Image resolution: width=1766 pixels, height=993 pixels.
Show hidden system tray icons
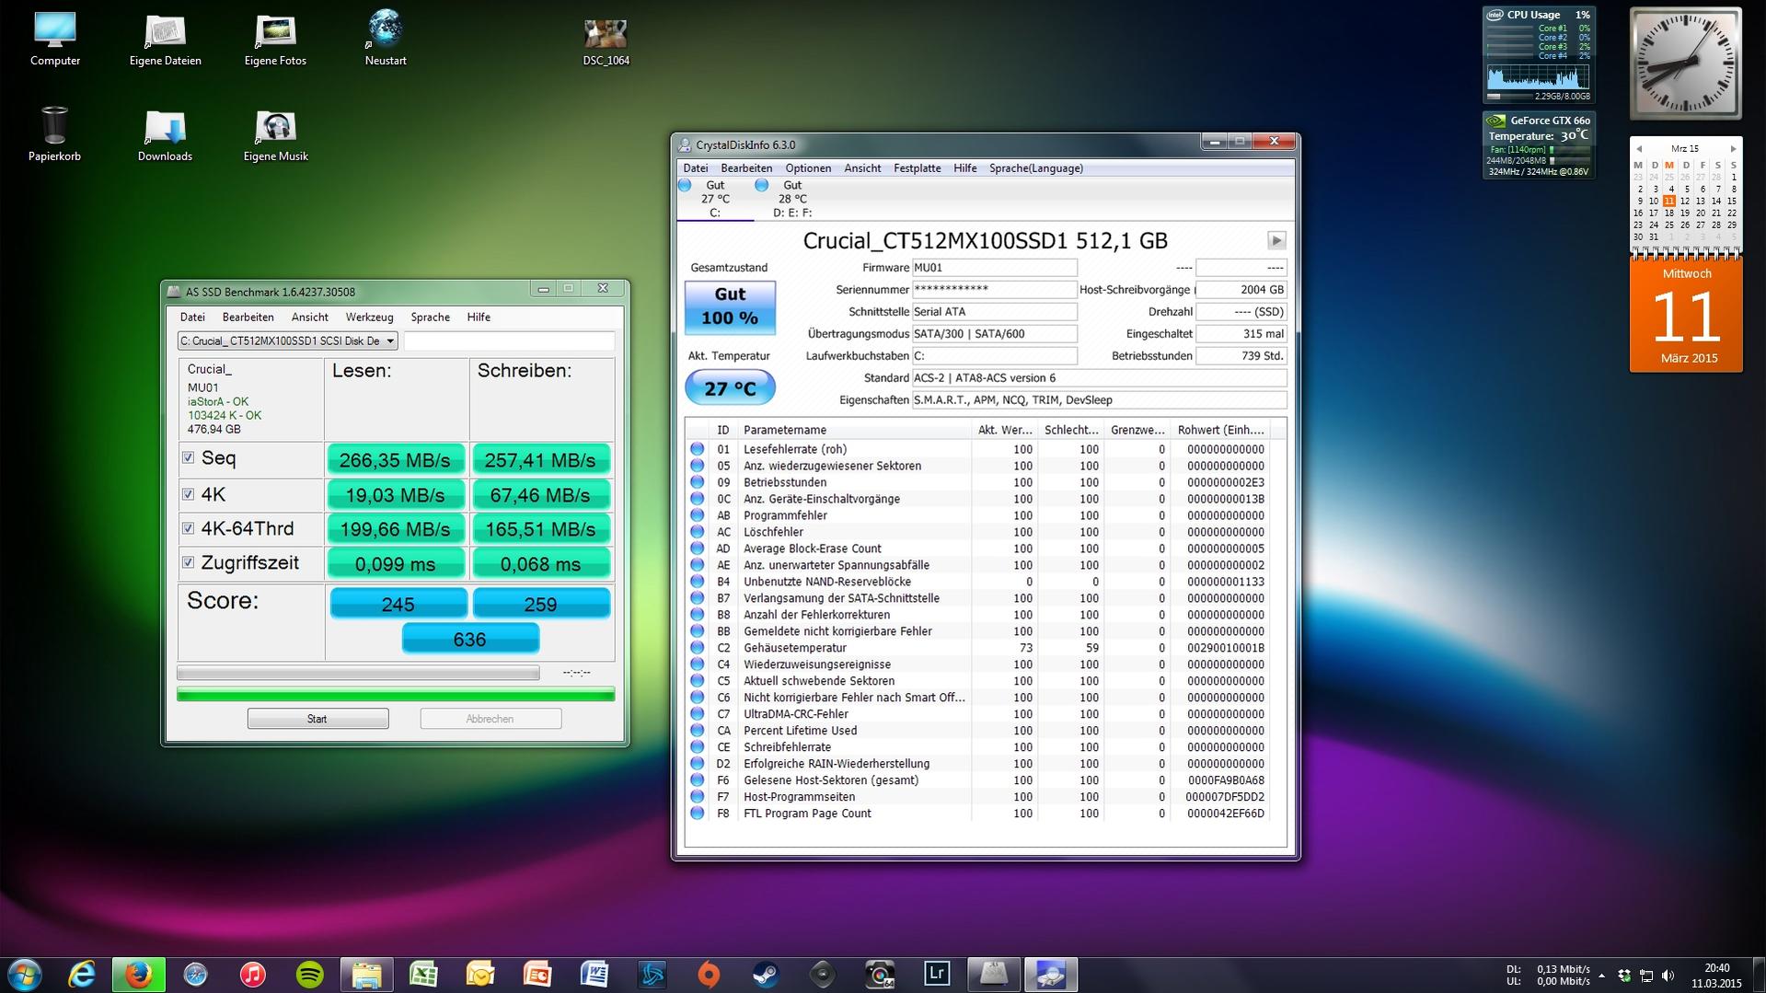pyautogui.click(x=1602, y=975)
